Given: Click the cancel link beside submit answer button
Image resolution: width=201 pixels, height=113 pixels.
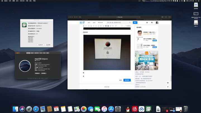Looking at the screenshot, I should point(121,80).
